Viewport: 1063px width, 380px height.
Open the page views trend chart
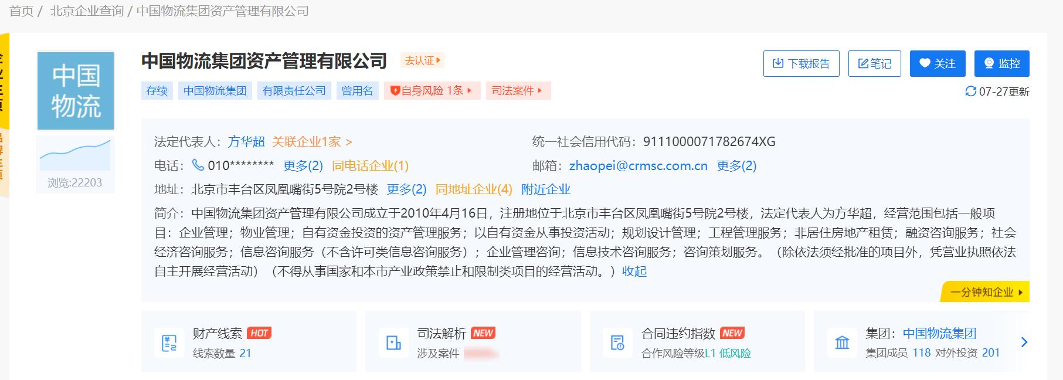point(75,154)
